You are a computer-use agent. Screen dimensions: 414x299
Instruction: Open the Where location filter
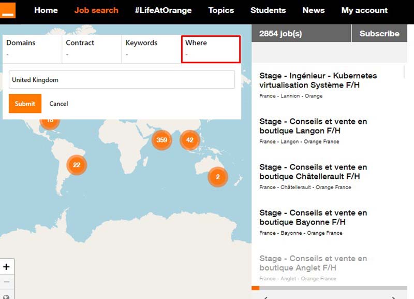pyautogui.click(x=211, y=49)
